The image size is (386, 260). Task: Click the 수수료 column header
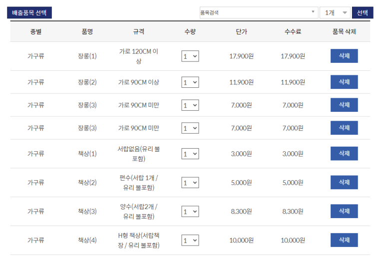293,31
